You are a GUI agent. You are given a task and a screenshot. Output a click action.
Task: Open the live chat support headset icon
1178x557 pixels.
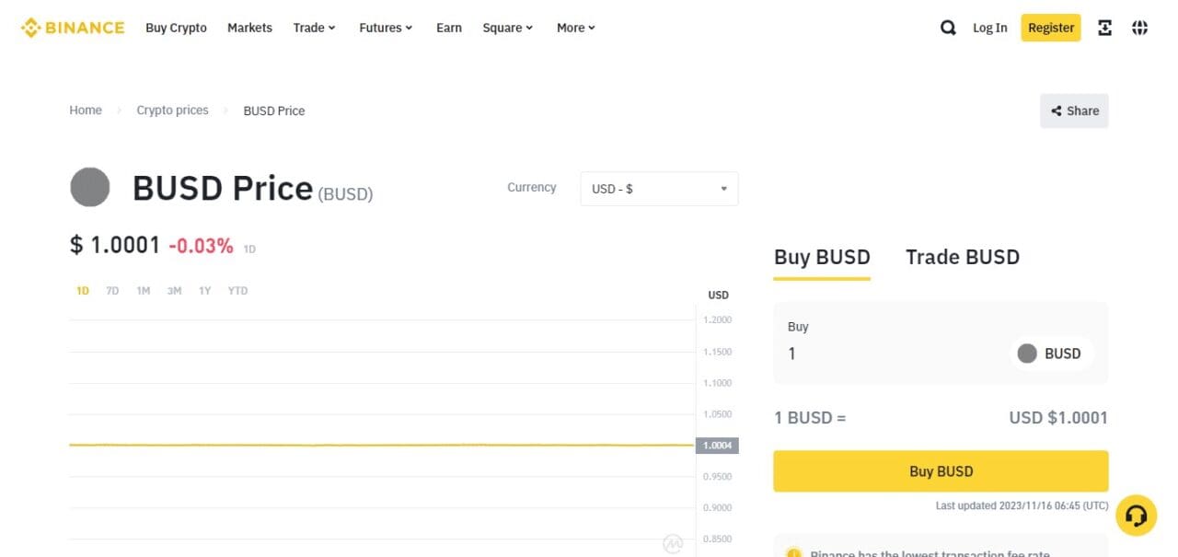(1136, 515)
